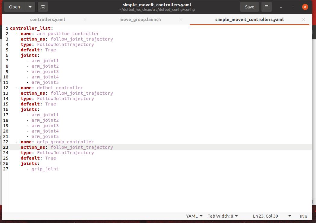Click the Save button
Viewport: 316px width, 223px height.
click(x=249, y=7)
